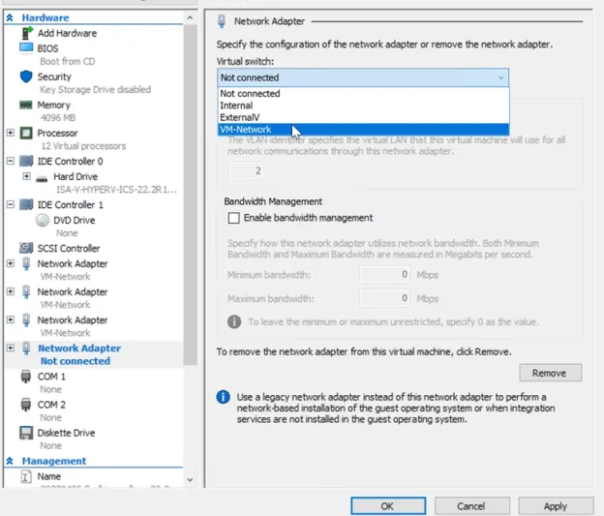Click the gray info icon about unrestricted bandwidth
Viewport: 604px width, 516px height.
[234, 321]
